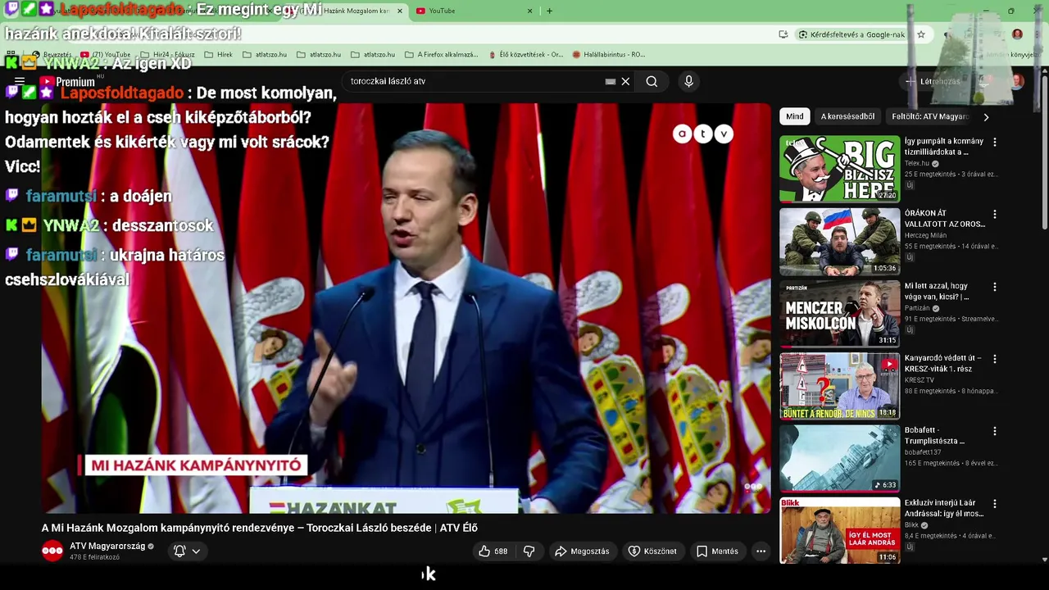Click the atv logo in the video corner
1049x590 pixels.
tap(703, 134)
